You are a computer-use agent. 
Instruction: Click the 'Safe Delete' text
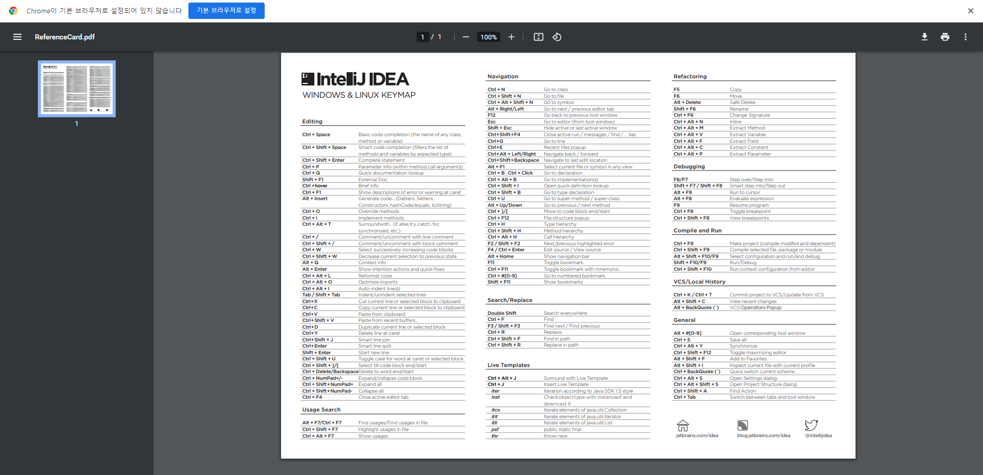(x=742, y=102)
